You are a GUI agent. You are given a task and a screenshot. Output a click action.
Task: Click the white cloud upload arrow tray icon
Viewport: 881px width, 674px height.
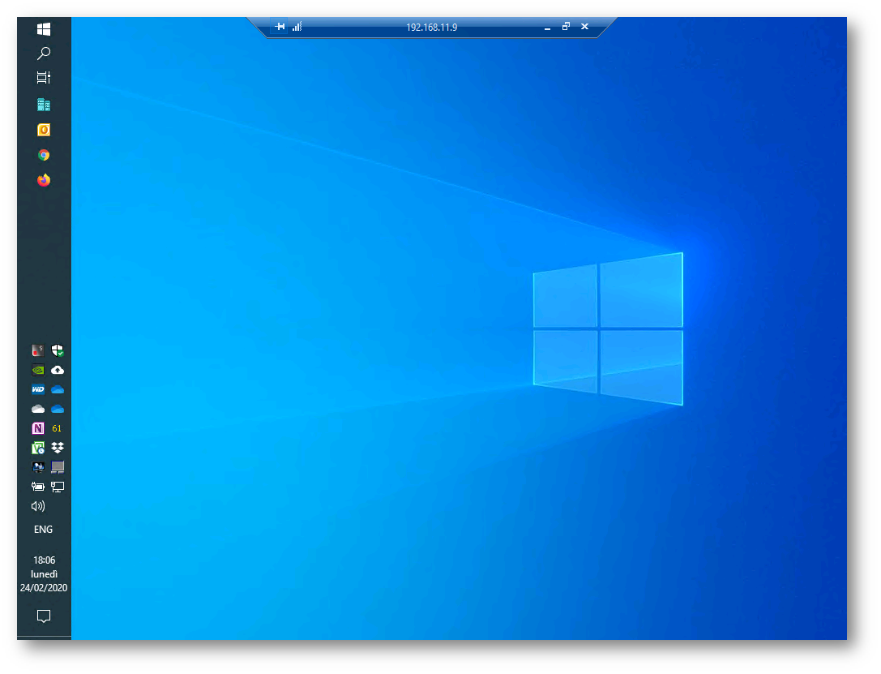pos(58,370)
